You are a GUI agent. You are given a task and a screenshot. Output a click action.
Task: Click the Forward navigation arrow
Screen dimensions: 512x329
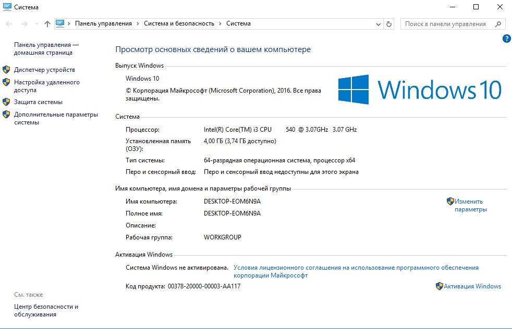pyautogui.click(x=24, y=24)
